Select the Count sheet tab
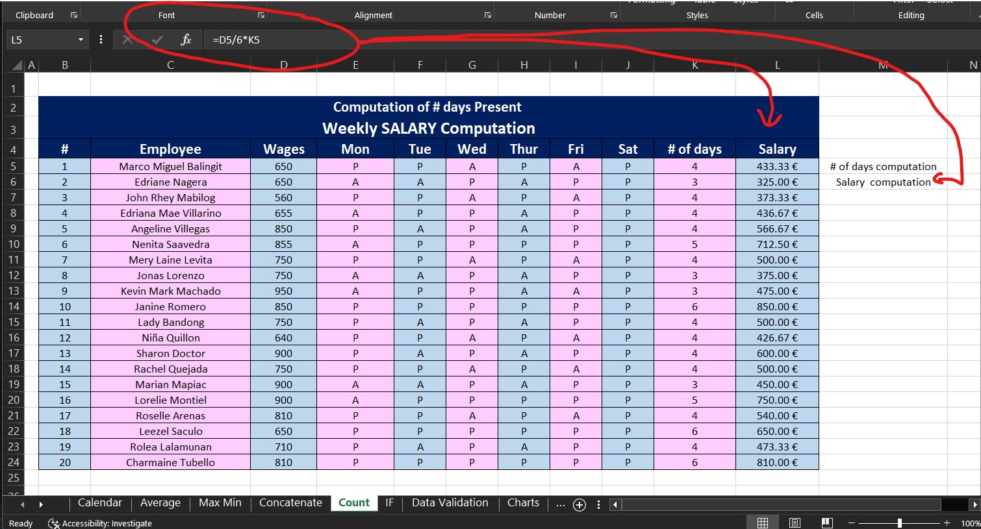 pyautogui.click(x=354, y=503)
